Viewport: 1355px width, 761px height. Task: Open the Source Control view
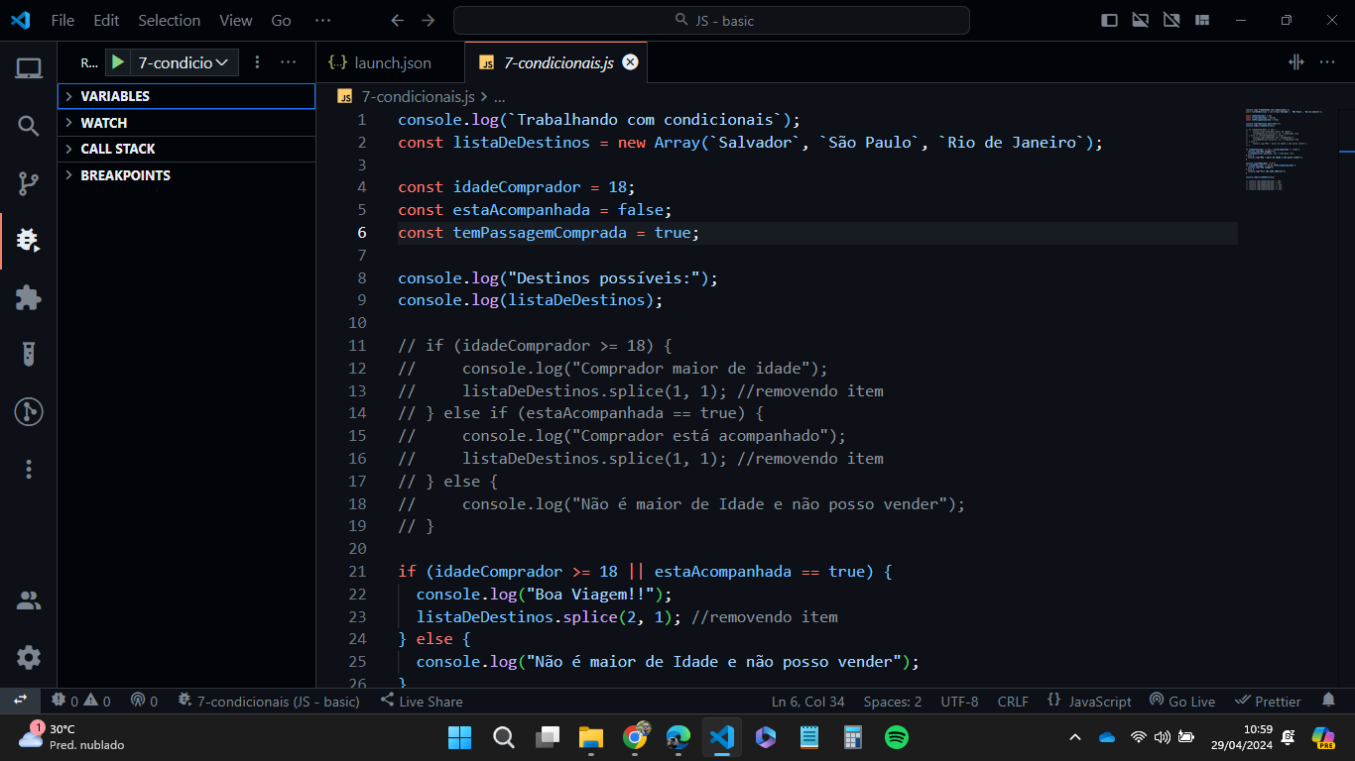[29, 182]
